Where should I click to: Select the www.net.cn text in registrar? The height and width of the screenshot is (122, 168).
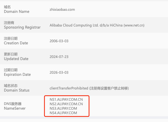point(134,25)
